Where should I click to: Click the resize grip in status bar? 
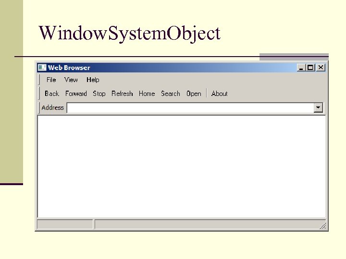coord(322,226)
